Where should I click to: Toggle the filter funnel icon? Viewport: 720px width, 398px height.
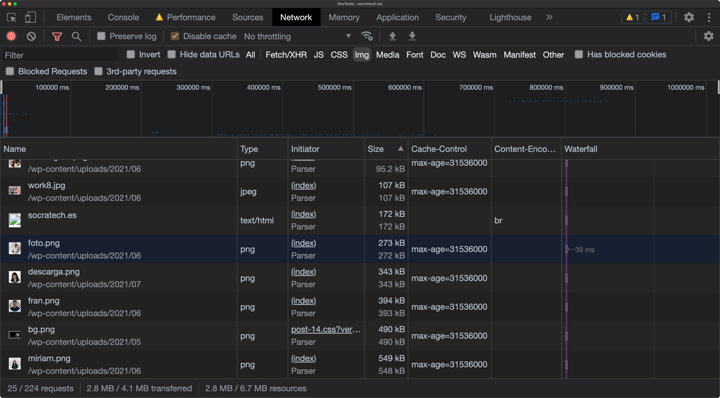57,36
